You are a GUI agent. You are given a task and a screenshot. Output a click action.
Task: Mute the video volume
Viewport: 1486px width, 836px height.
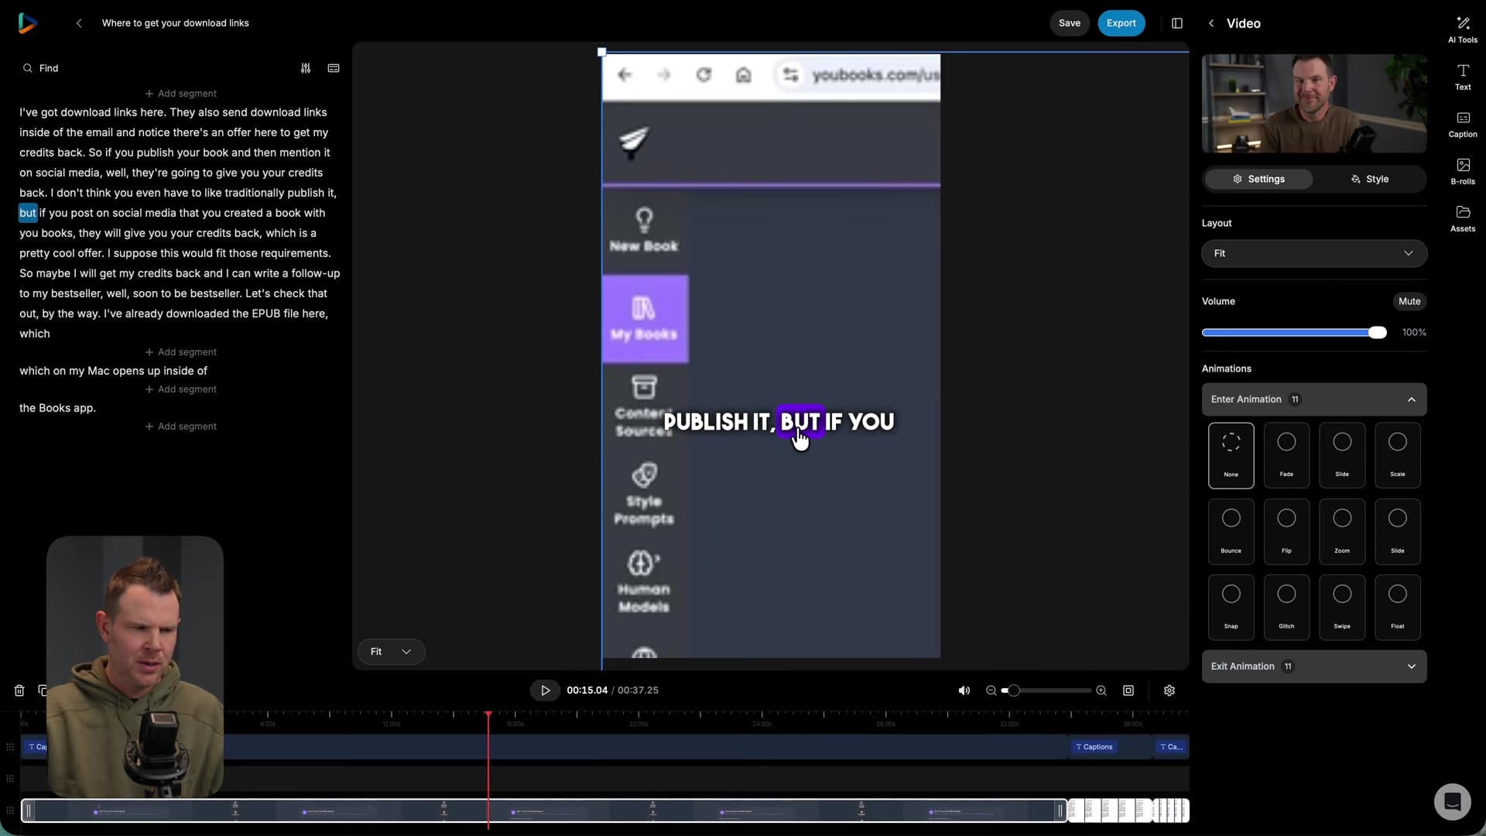pos(1409,301)
